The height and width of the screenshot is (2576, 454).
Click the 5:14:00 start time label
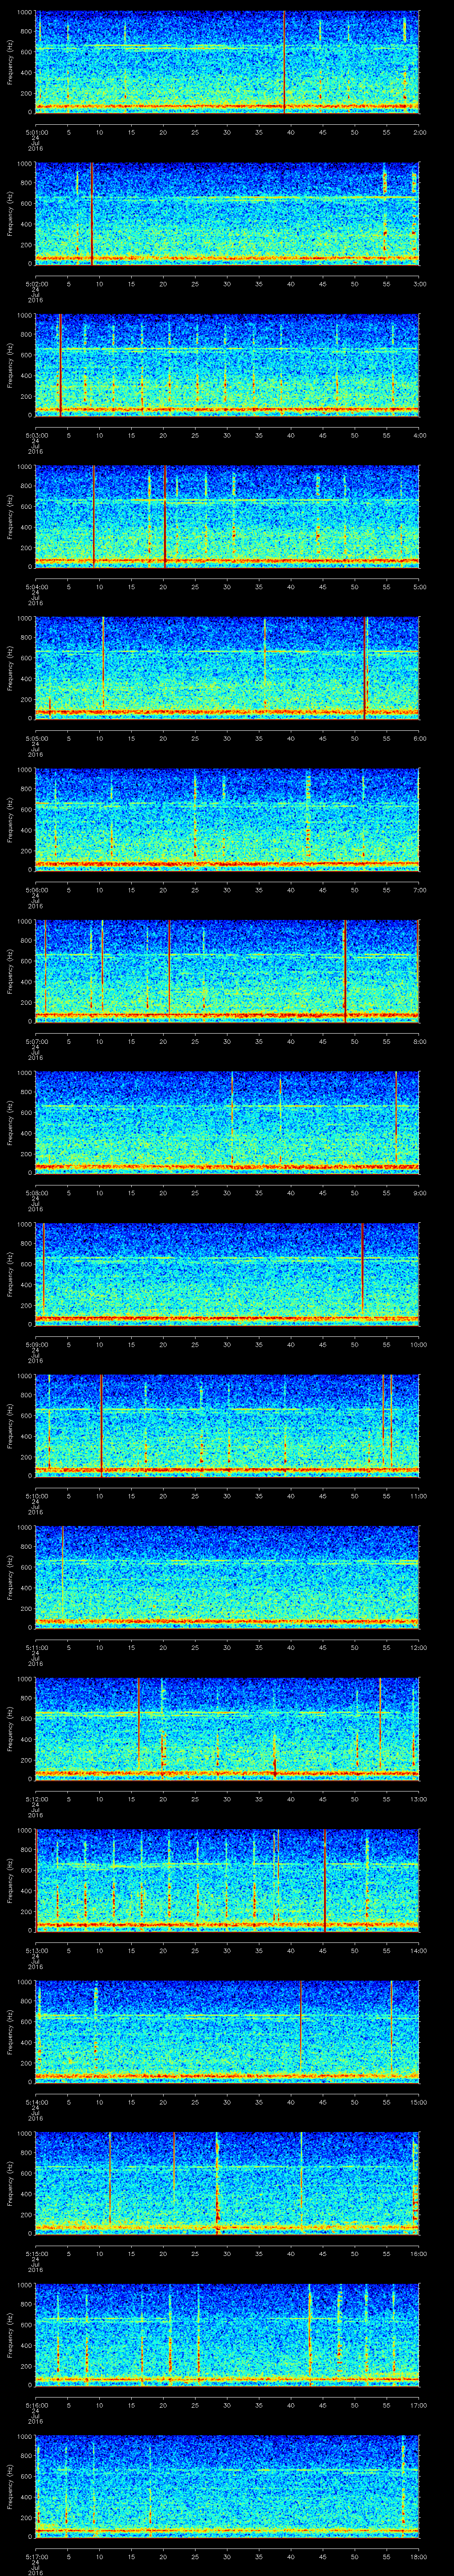click(x=36, y=2101)
